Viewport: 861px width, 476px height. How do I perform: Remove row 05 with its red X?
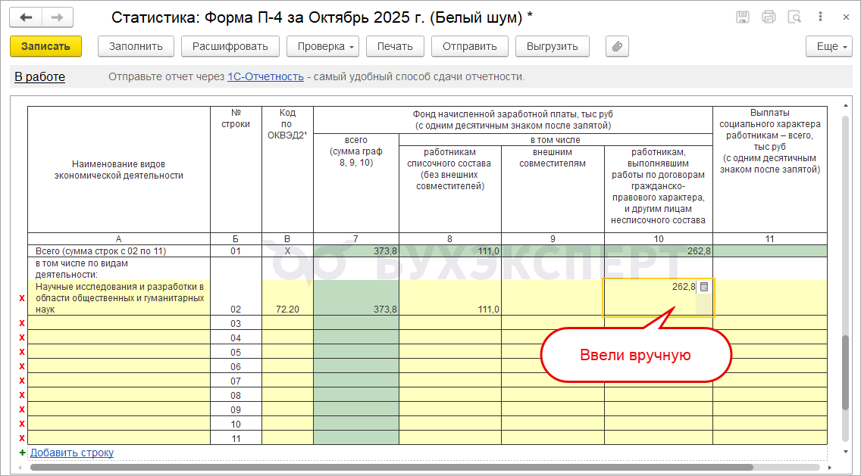tap(21, 352)
